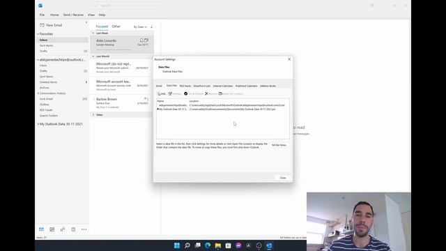Click the New Email envelope icon

pyautogui.click(x=42, y=25)
